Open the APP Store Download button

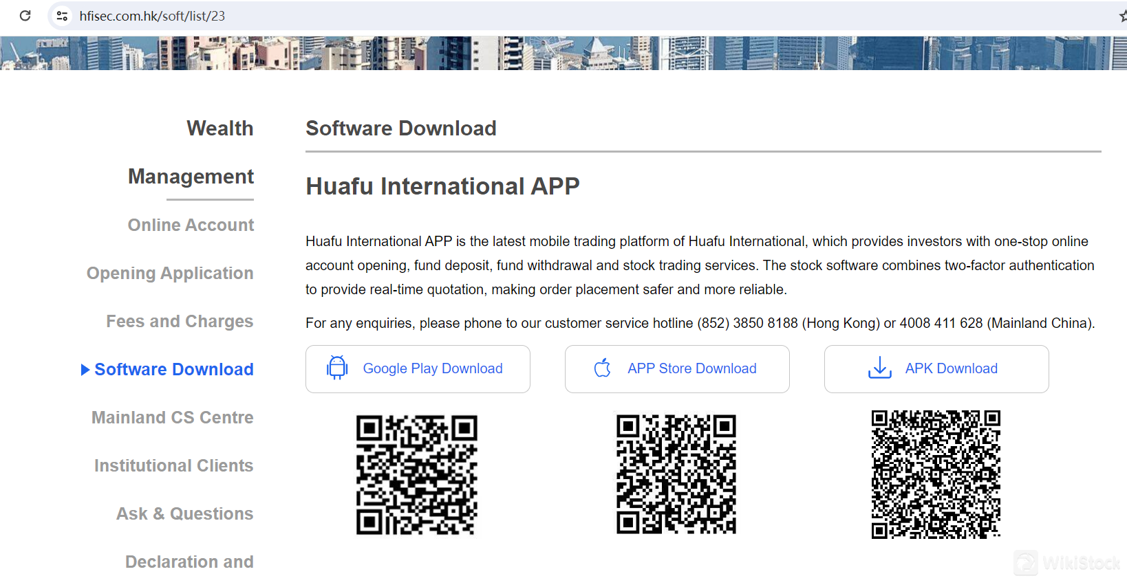677,369
